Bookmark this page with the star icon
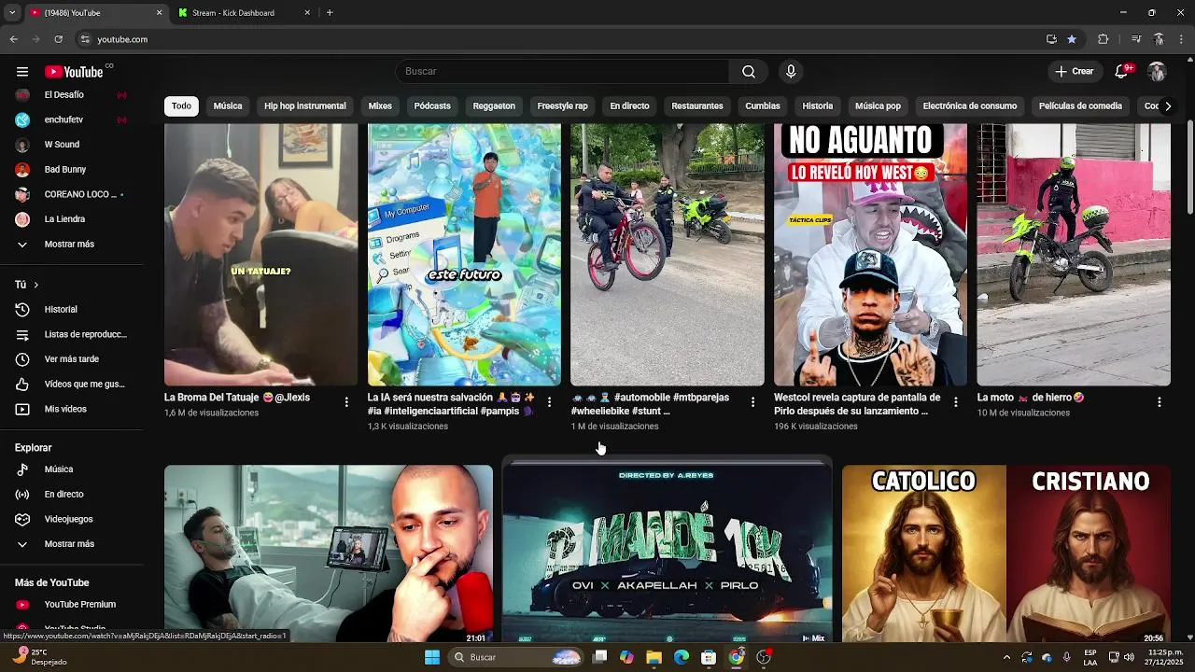This screenshot has height=672, width=1195. (x=1072, y=39)
